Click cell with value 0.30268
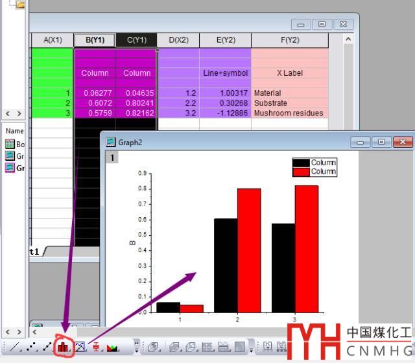This screenshot has width=415, height=363. [226, 103]
